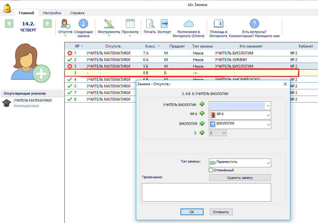
Task: Click Удалить замену button
Action: click(240, 178)
